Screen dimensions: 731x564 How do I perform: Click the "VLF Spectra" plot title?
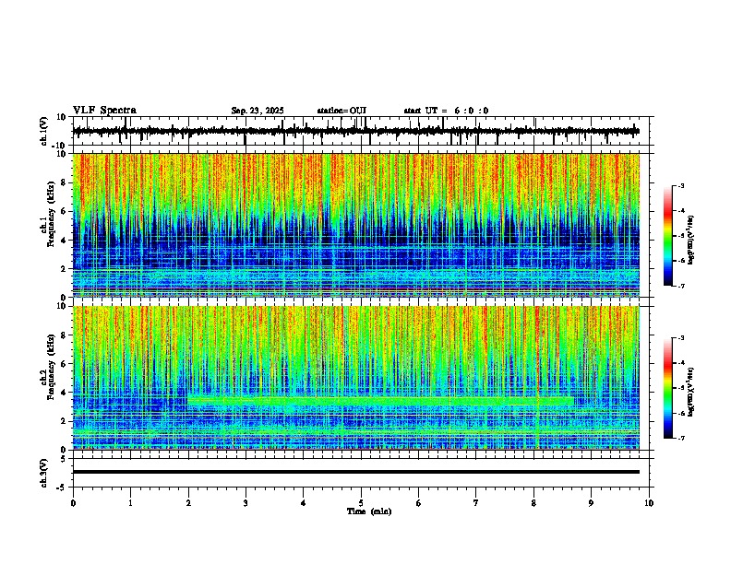[x=104, y=111]
